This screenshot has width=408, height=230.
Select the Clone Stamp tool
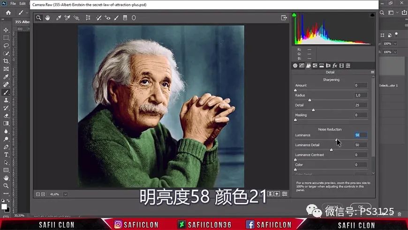[6, 100]
